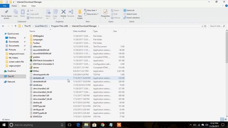Viewport: 228px width, 128px height.
Task: Click Paste shortcut option
Action: pyautogui.click(x=35, y=18)
